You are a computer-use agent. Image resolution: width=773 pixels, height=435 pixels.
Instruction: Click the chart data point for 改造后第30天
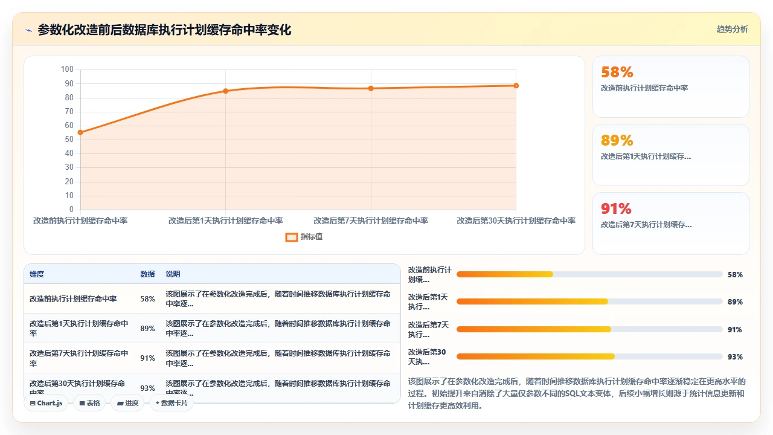pyautogui.click(x=516, y=85)
